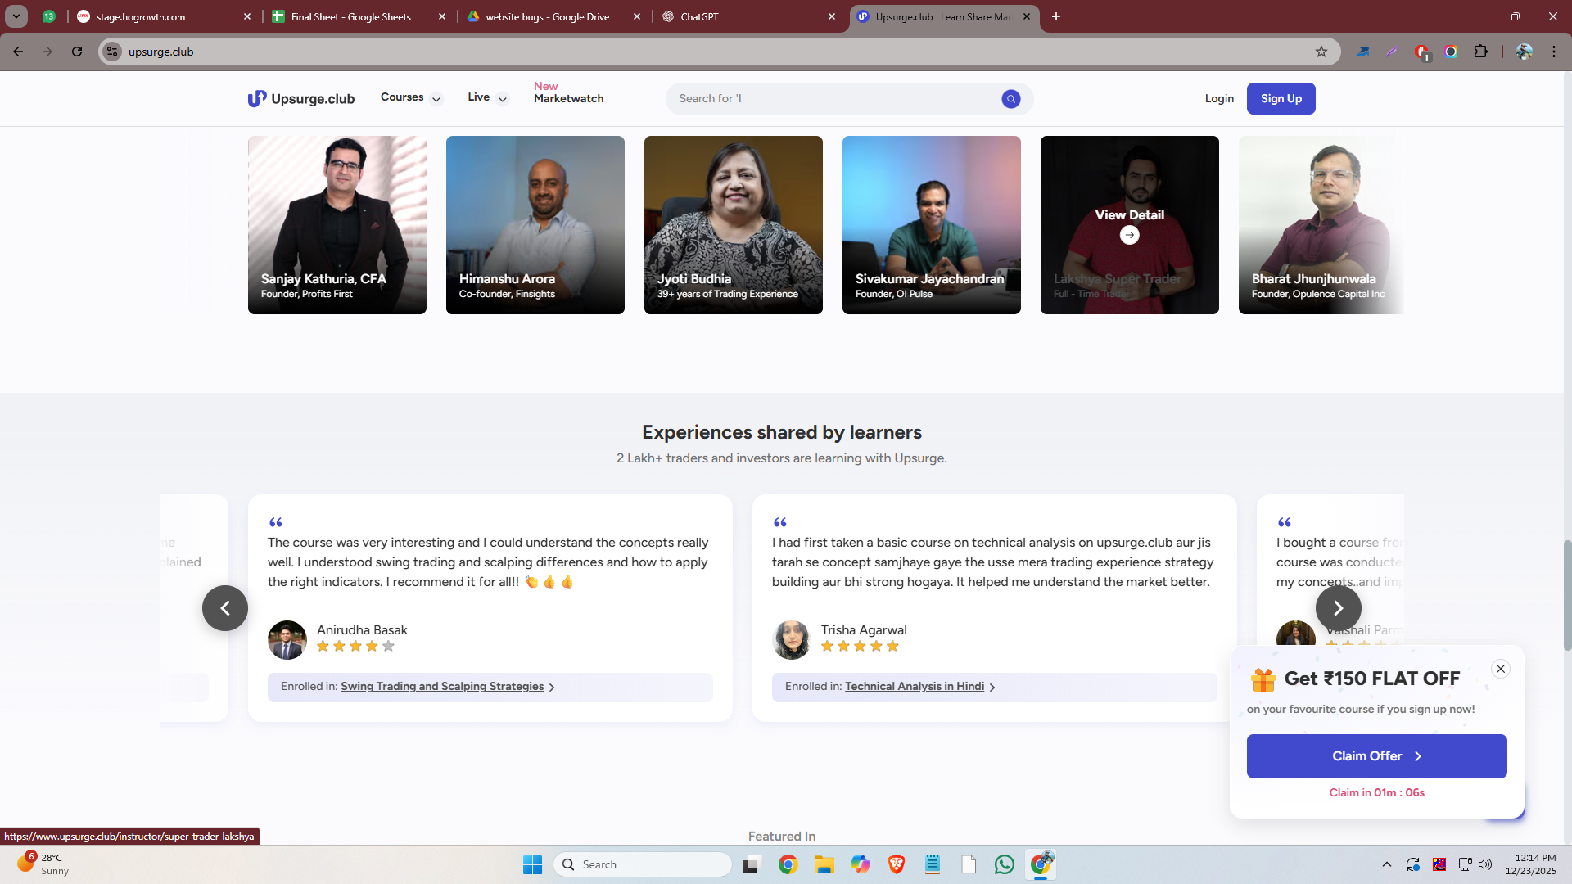Image resolution: width=1572 pixels, height=884 pixels.
Task: Go to next testimonial with right arrow
Action: click(x=1338, y=608)
